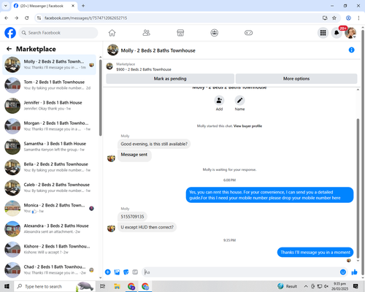Open the Marketplace storefront icon

click(180, 33)
